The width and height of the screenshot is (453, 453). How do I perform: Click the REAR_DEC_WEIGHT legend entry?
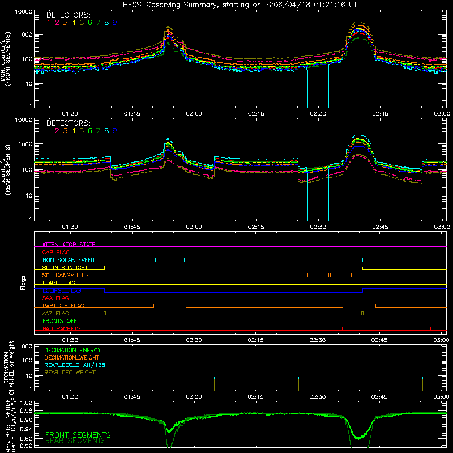tap(70, 373)
